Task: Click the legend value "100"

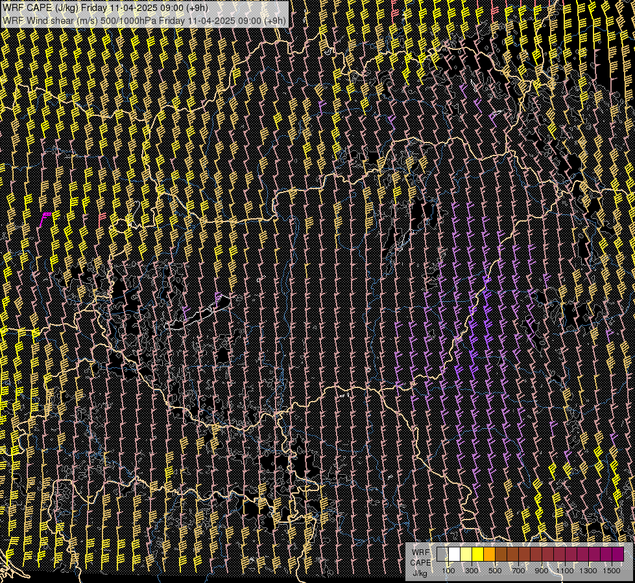Action: 448,571
